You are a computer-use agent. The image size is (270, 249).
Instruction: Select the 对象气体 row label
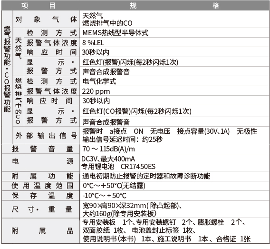[46, 20]
